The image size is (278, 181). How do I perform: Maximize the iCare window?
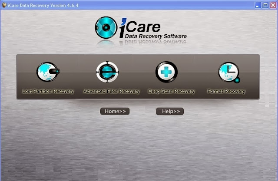click(265, 5)
